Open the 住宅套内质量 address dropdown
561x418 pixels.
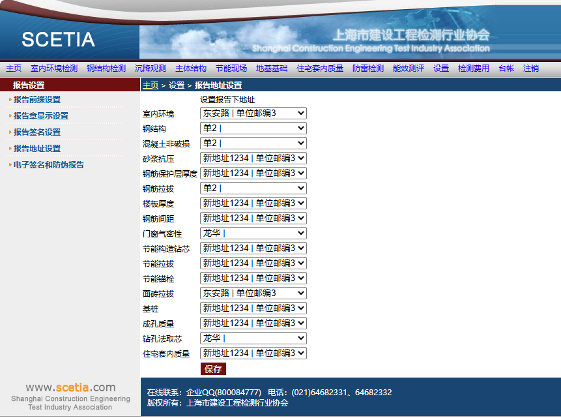253,353
